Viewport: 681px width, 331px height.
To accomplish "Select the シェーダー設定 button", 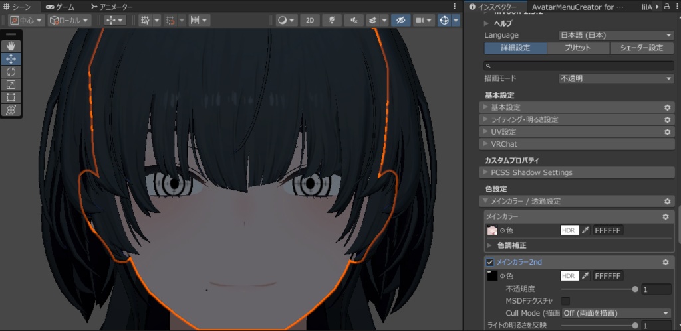I will 641,48.
